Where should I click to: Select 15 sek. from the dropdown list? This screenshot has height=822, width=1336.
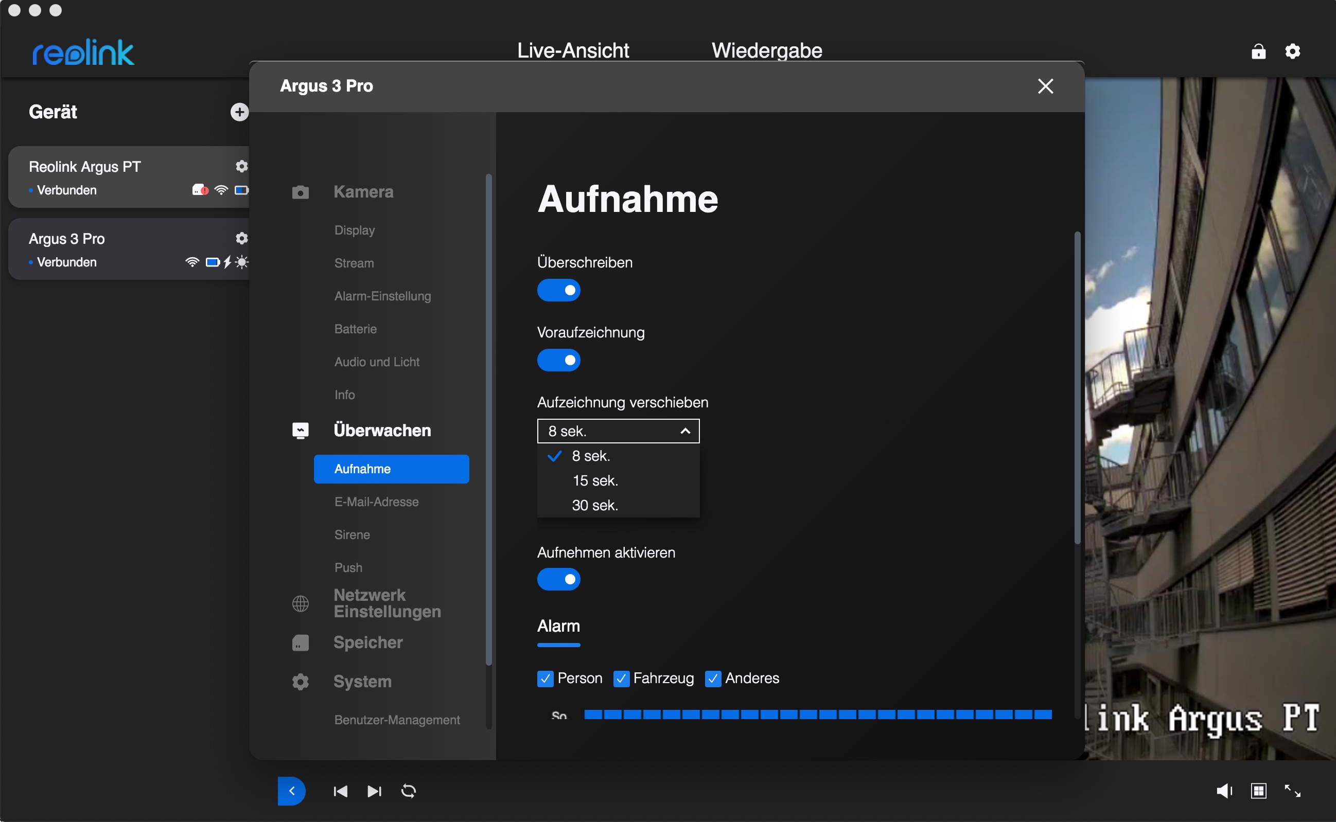coord(595,480)
